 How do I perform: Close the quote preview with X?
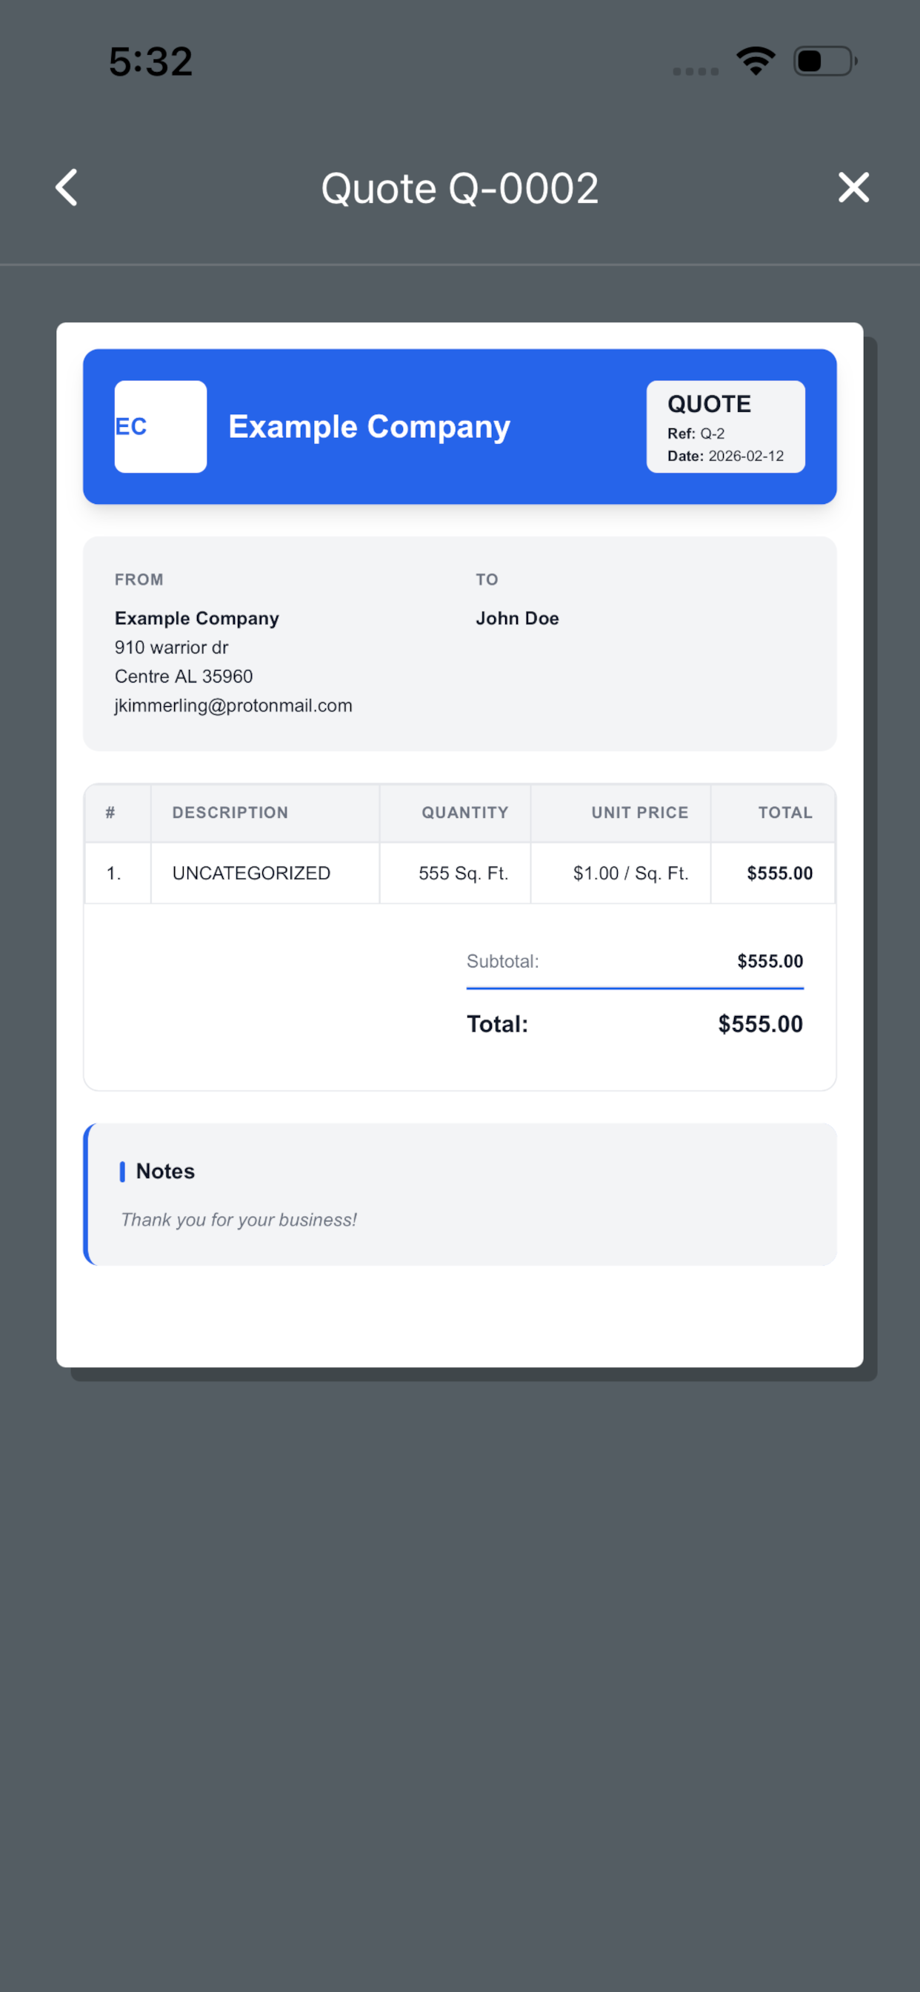(853, 188)
